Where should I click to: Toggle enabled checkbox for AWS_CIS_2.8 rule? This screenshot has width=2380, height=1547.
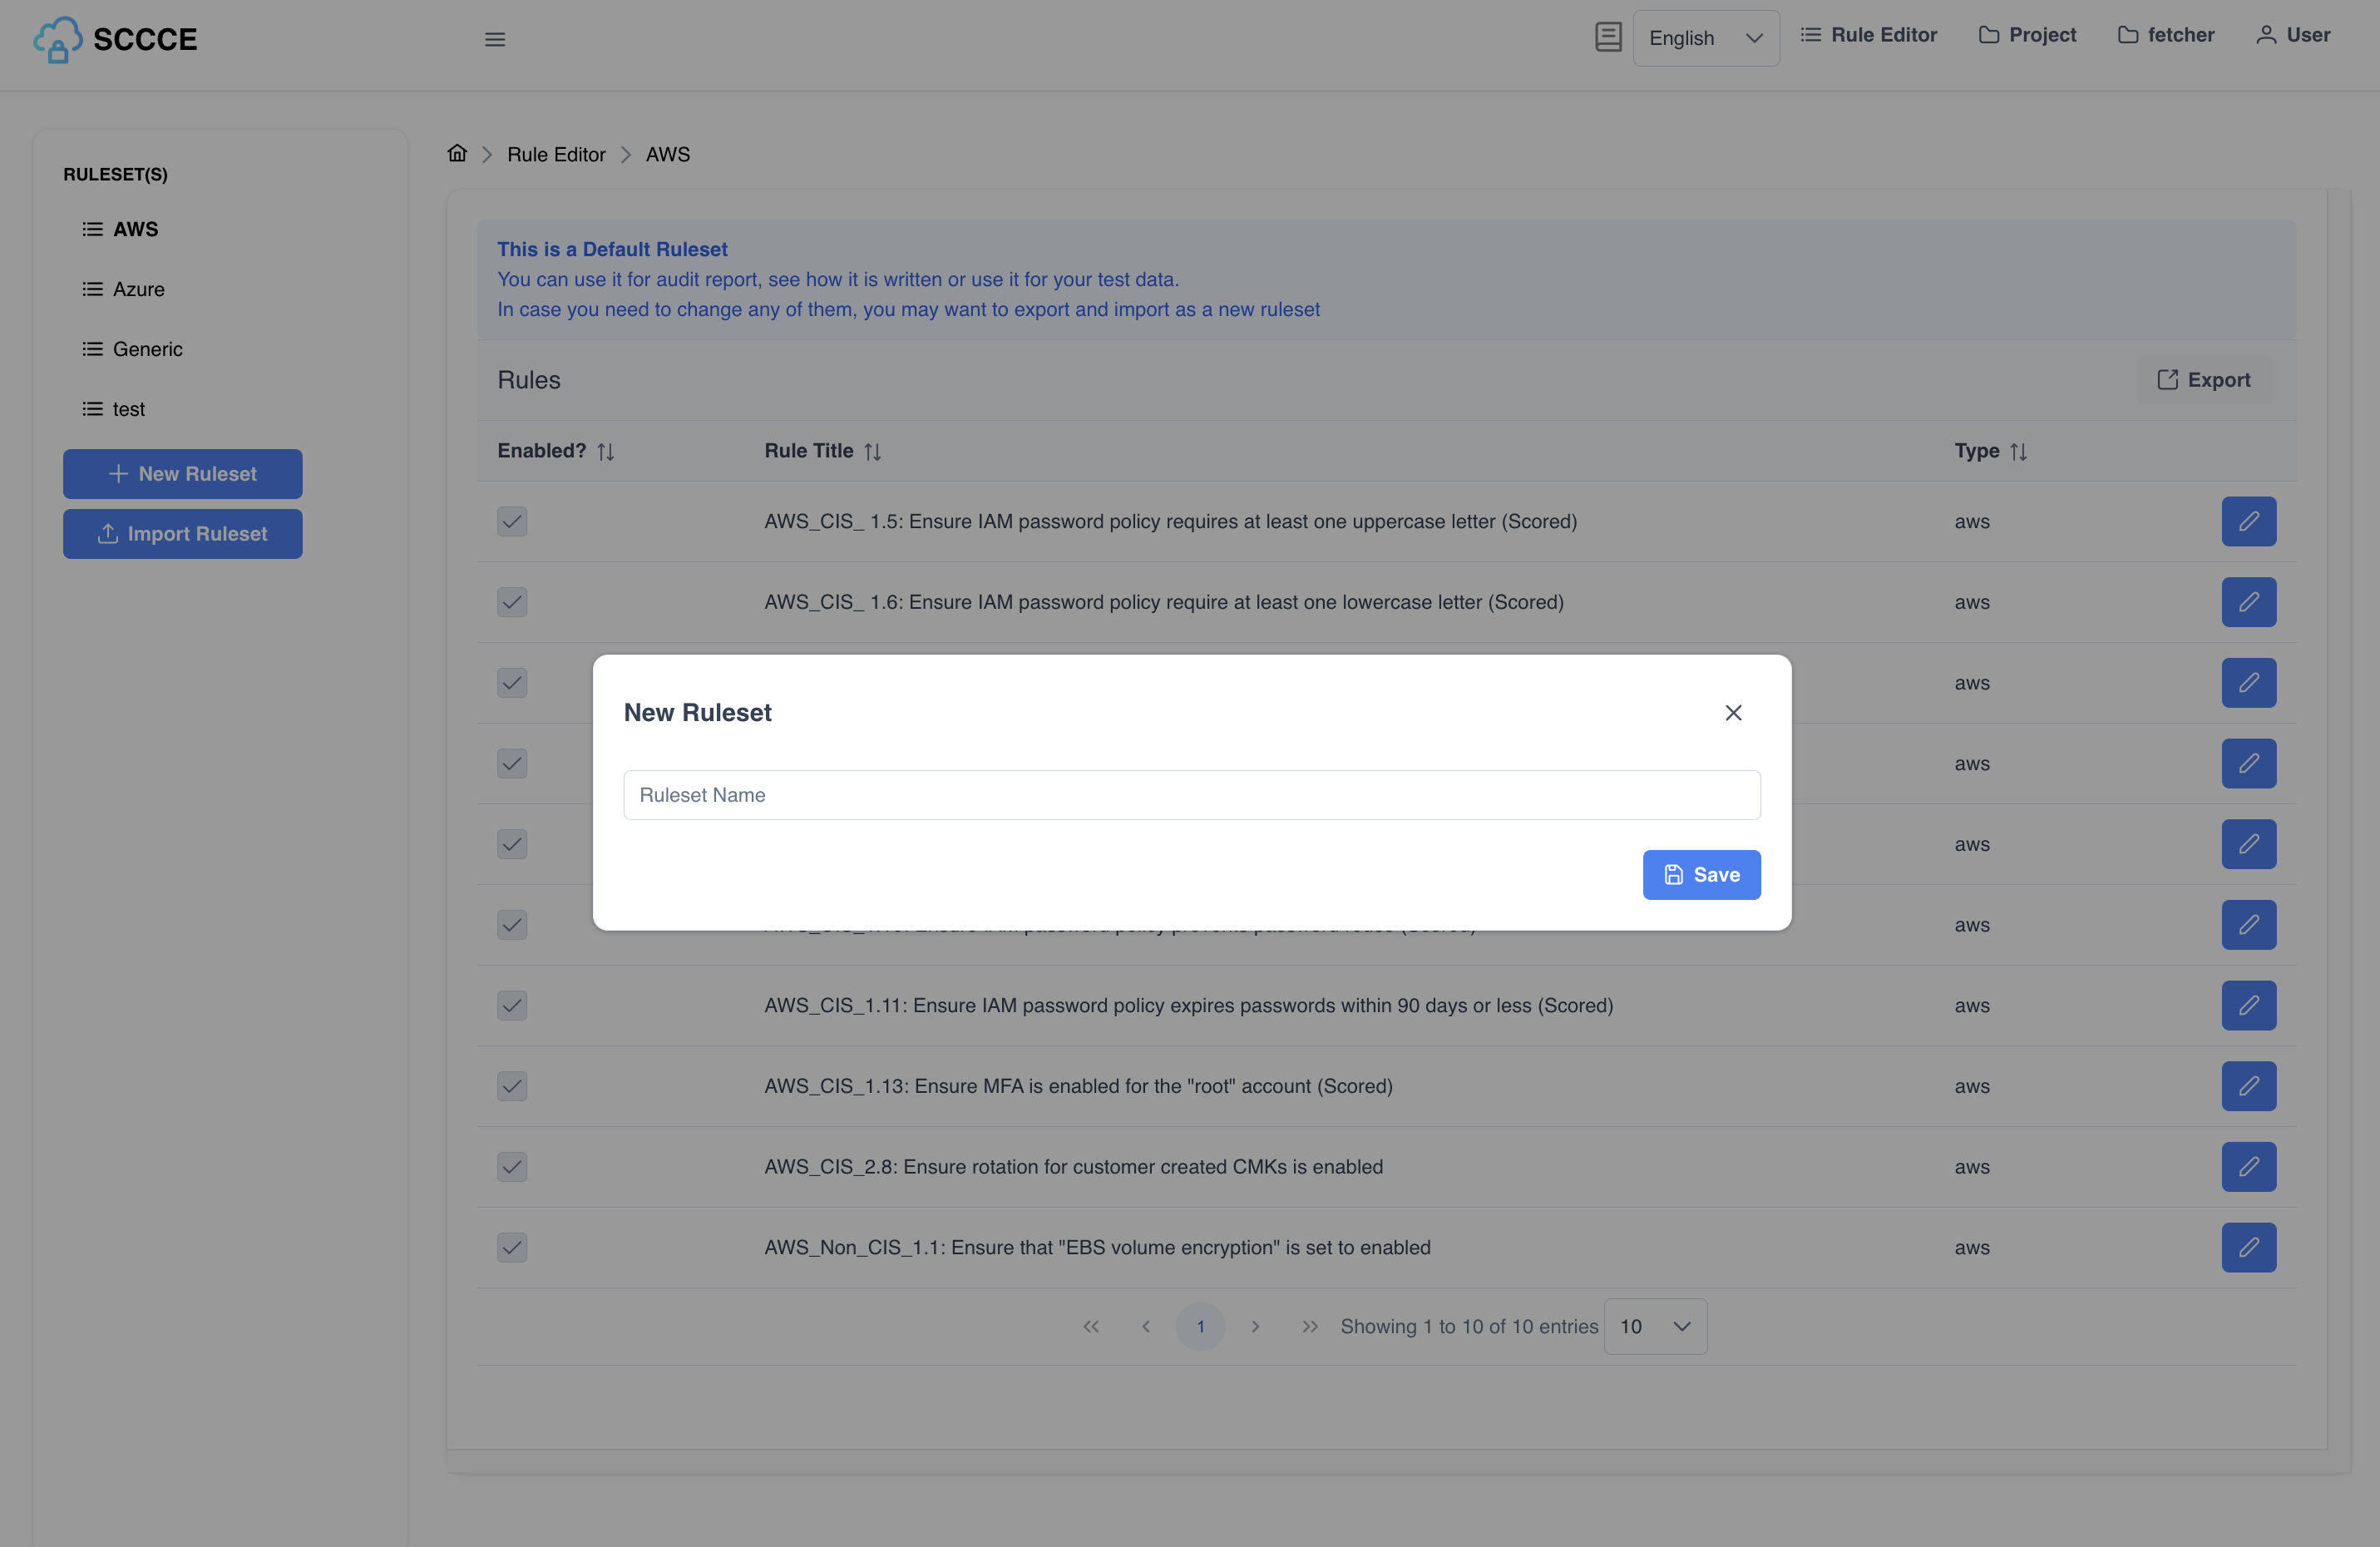pyautogui.click(x=512, y=1167)
